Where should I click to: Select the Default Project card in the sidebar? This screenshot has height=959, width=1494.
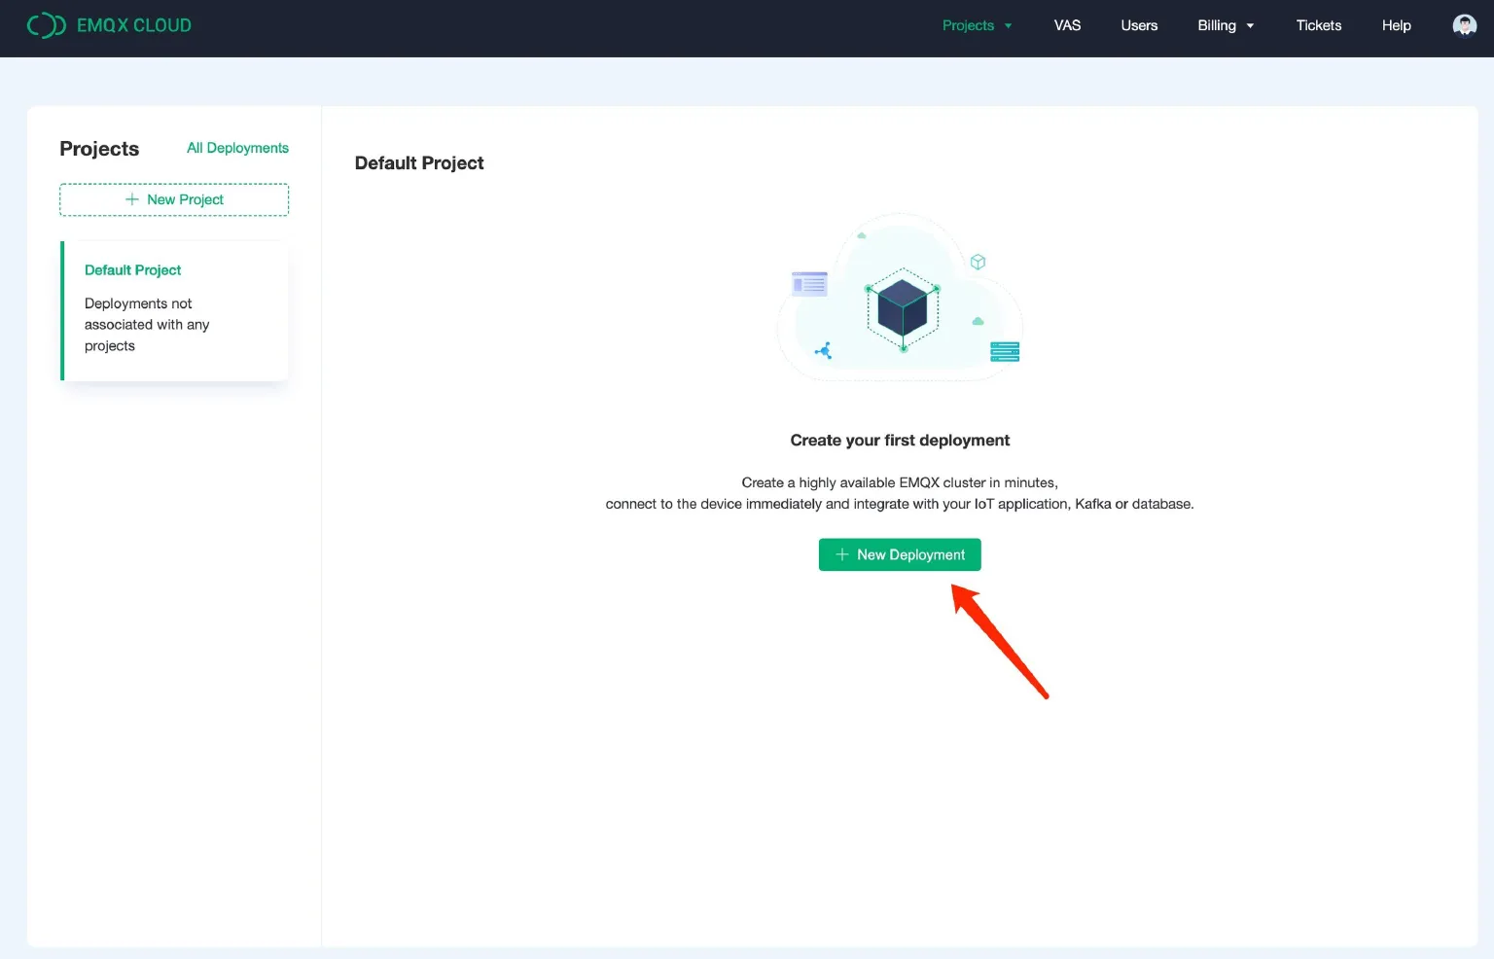coord(174,309)
